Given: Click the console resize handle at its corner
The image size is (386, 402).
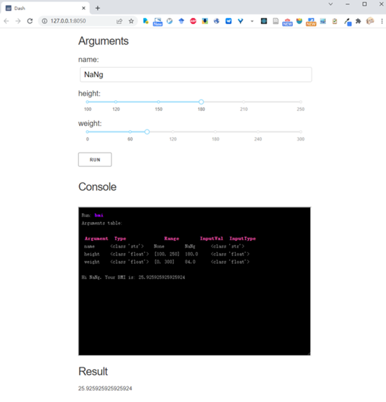Looking at the screenshot, I should (x=309, y=354).
